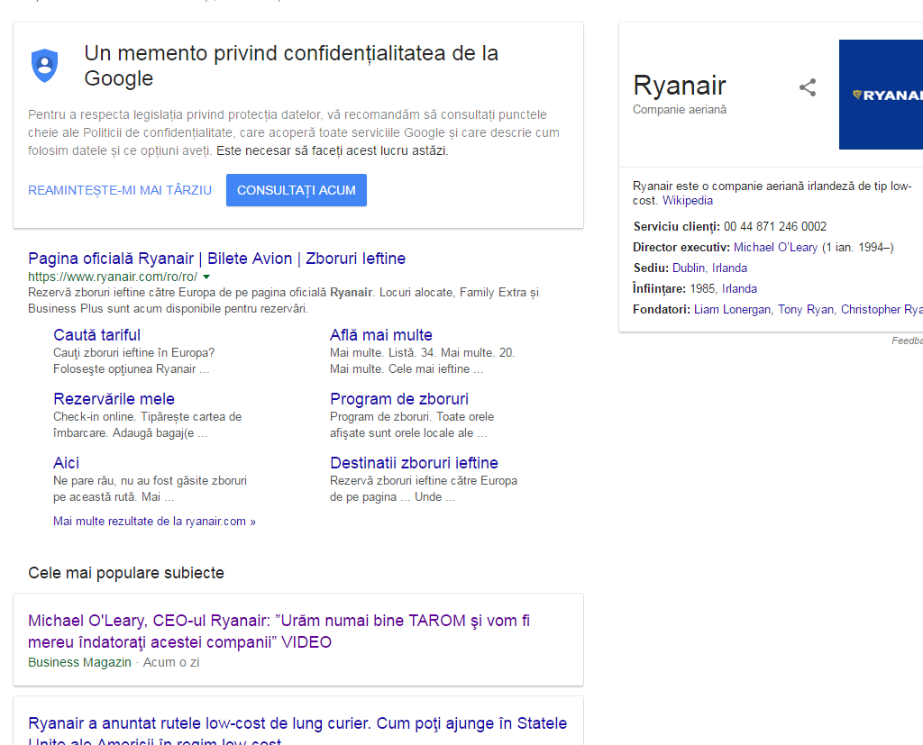
Task: Open the Pagina oficială Ryanair result
Action: tap(216, 259)
